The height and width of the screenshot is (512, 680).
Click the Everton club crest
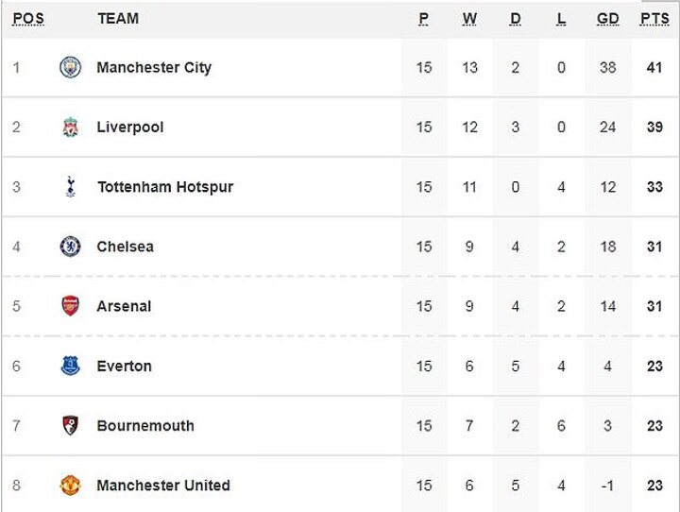coord(70,366)
